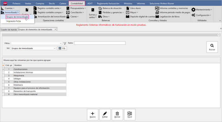Click Nuevo to add a group
Screen dimensions: 222x122
tap(93, 115)
